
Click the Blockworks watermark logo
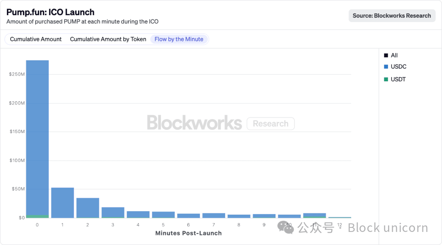[194, 123]
